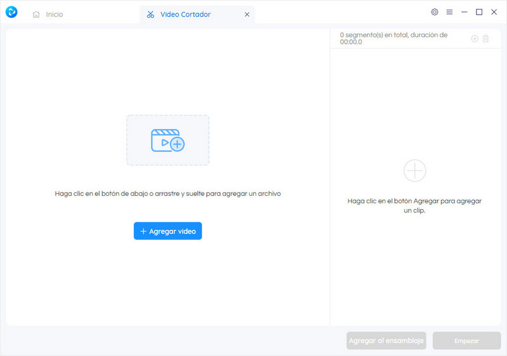
Task: Click the 'Haga clic en el botón Agregar' hint
Action: point(414,205)
